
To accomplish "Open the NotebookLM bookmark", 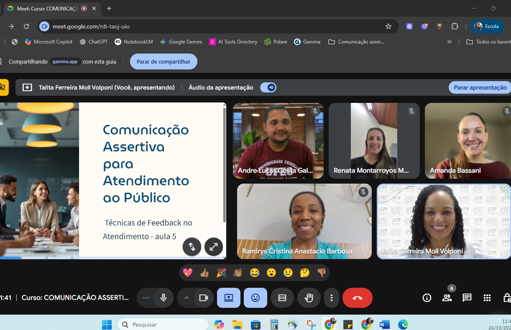I will 134,42.
